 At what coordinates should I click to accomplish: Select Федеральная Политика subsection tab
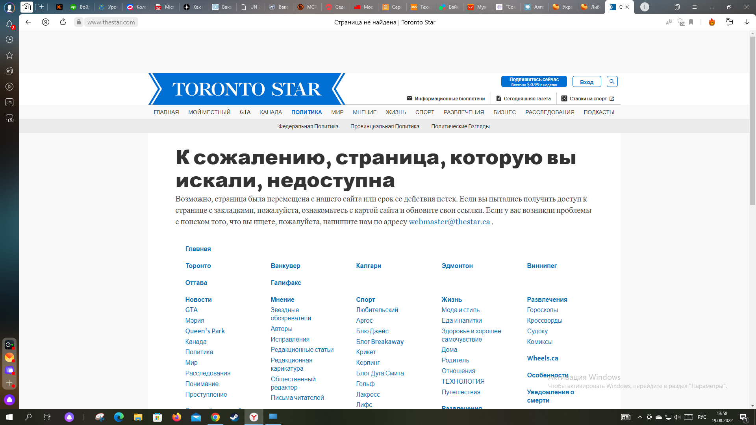coord(308,126)
